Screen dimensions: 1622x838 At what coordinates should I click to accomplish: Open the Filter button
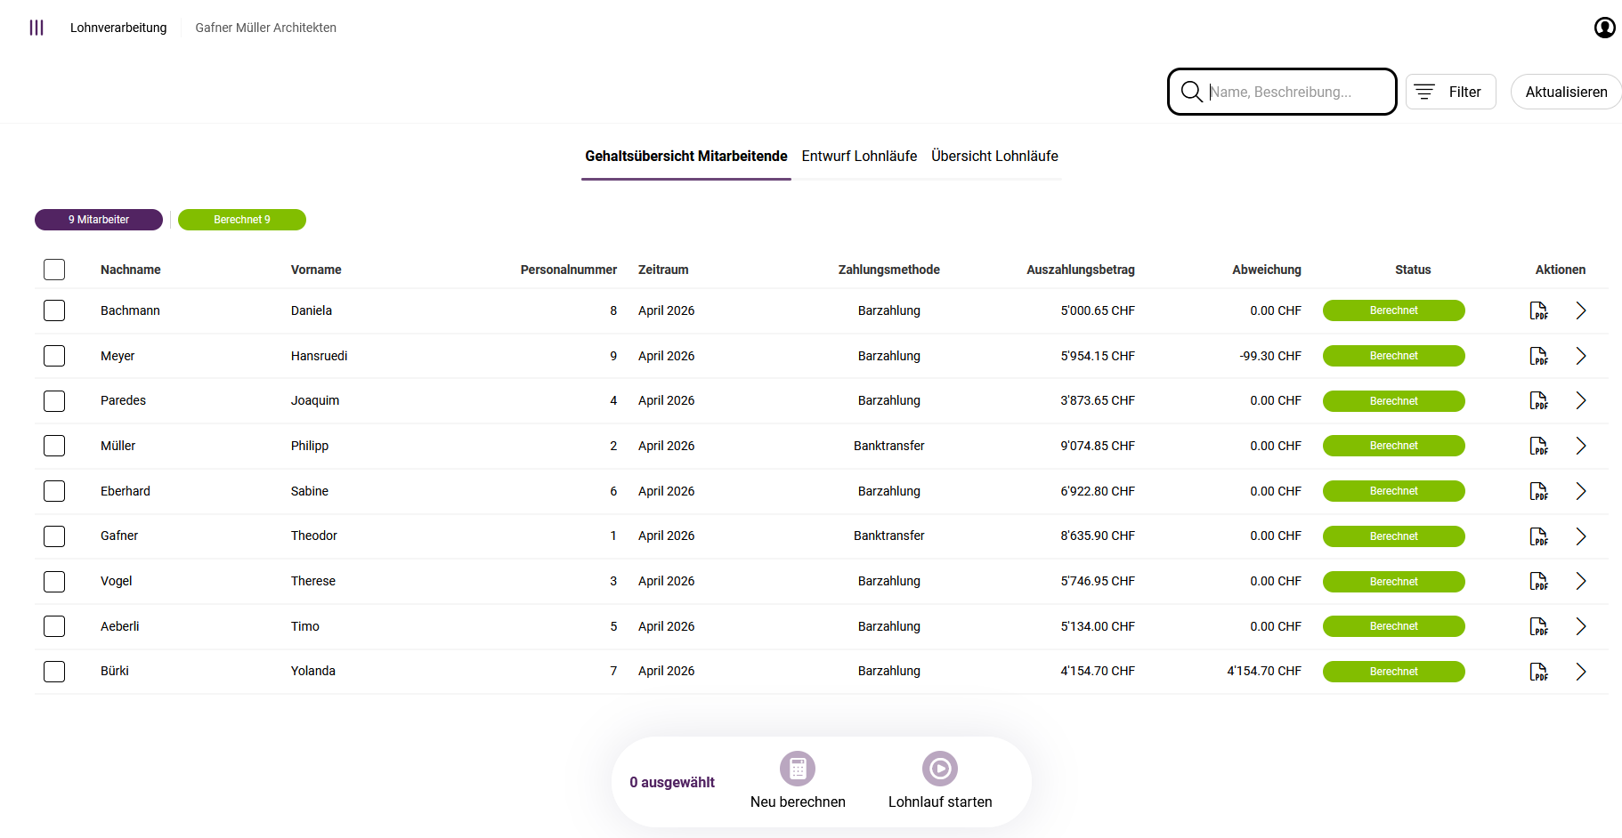(x=1450, y=92)
